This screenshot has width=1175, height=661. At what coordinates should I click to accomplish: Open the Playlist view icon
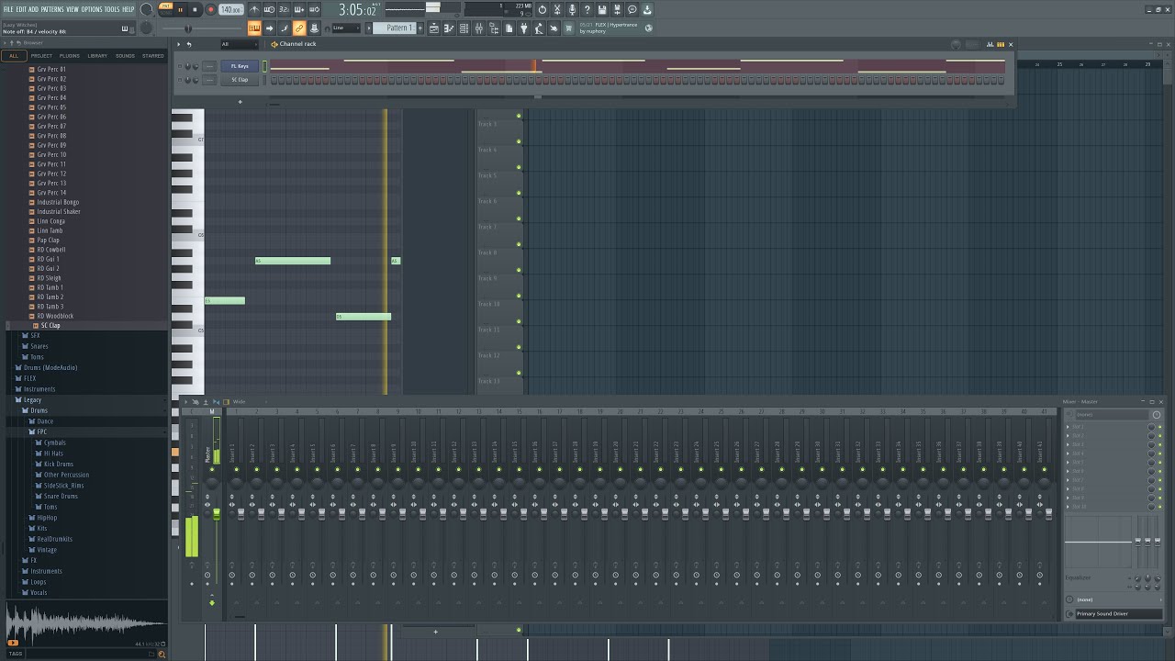coord(433,28)
